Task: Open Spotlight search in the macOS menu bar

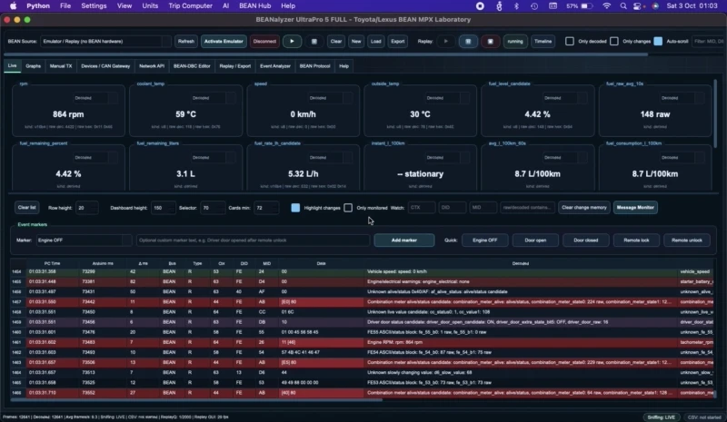Action: tap(623, 6)
